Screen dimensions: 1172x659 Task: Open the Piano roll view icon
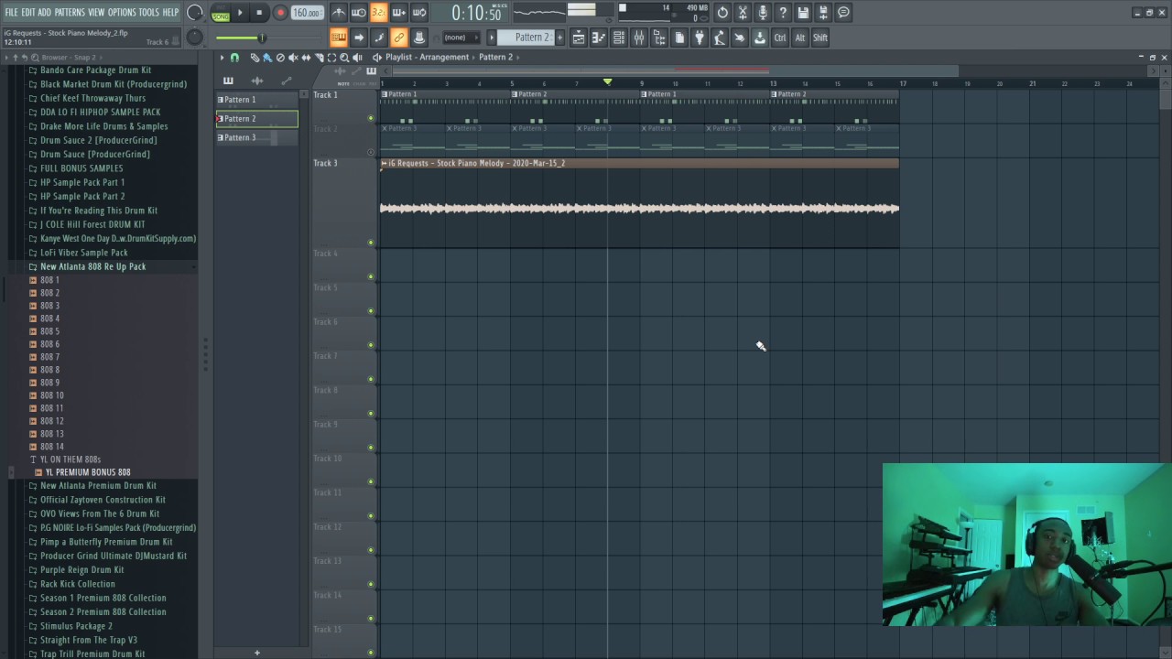pyautogui.click(x=599, y=38)
